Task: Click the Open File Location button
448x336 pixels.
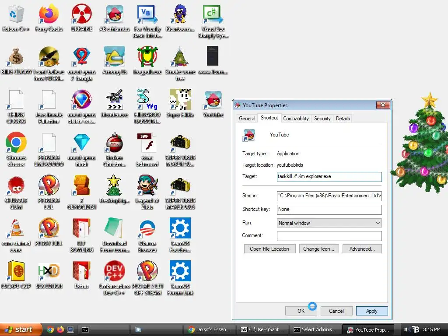Action: (269, 249)
